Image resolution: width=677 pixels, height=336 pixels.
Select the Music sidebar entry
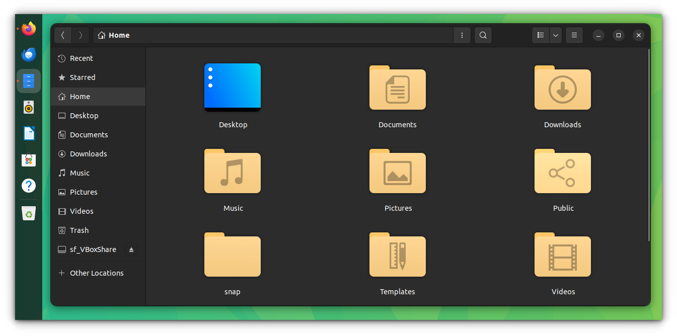coord(79,173)
